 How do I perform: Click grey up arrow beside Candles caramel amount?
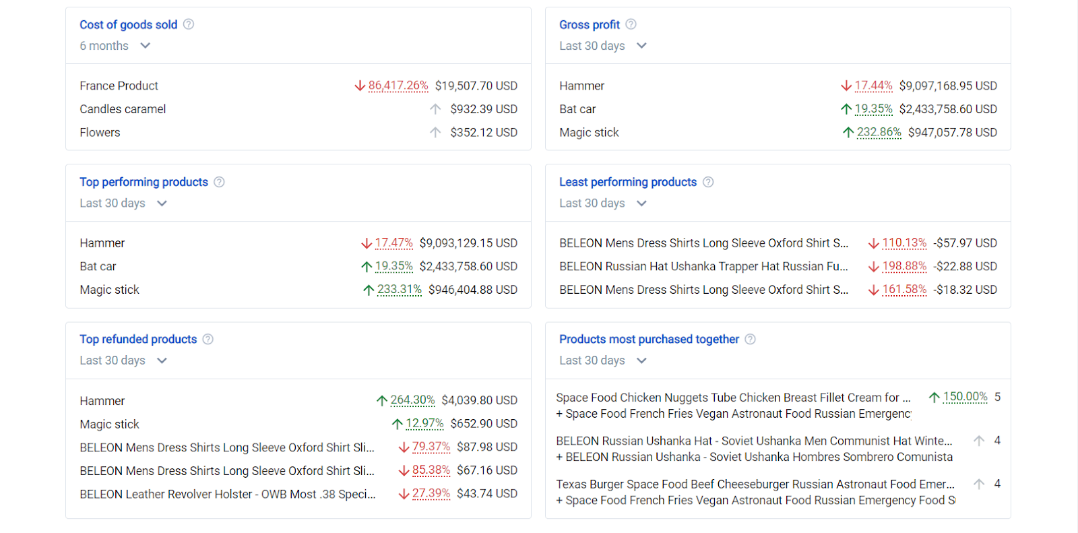(435, 109)
